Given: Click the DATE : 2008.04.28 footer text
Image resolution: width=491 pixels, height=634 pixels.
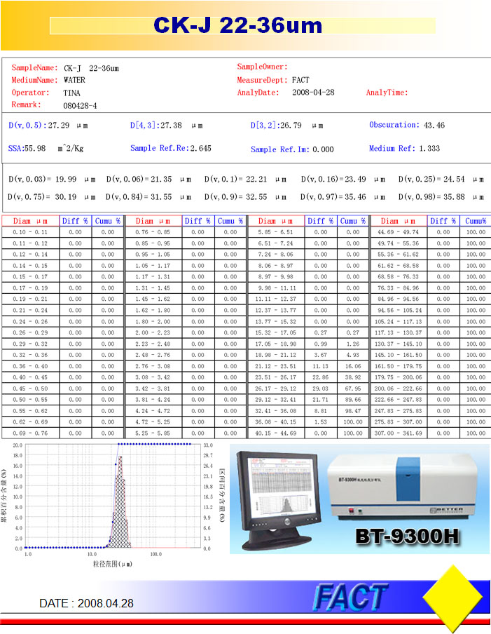Looking at the screenshot, I should (x=86, y=603).
